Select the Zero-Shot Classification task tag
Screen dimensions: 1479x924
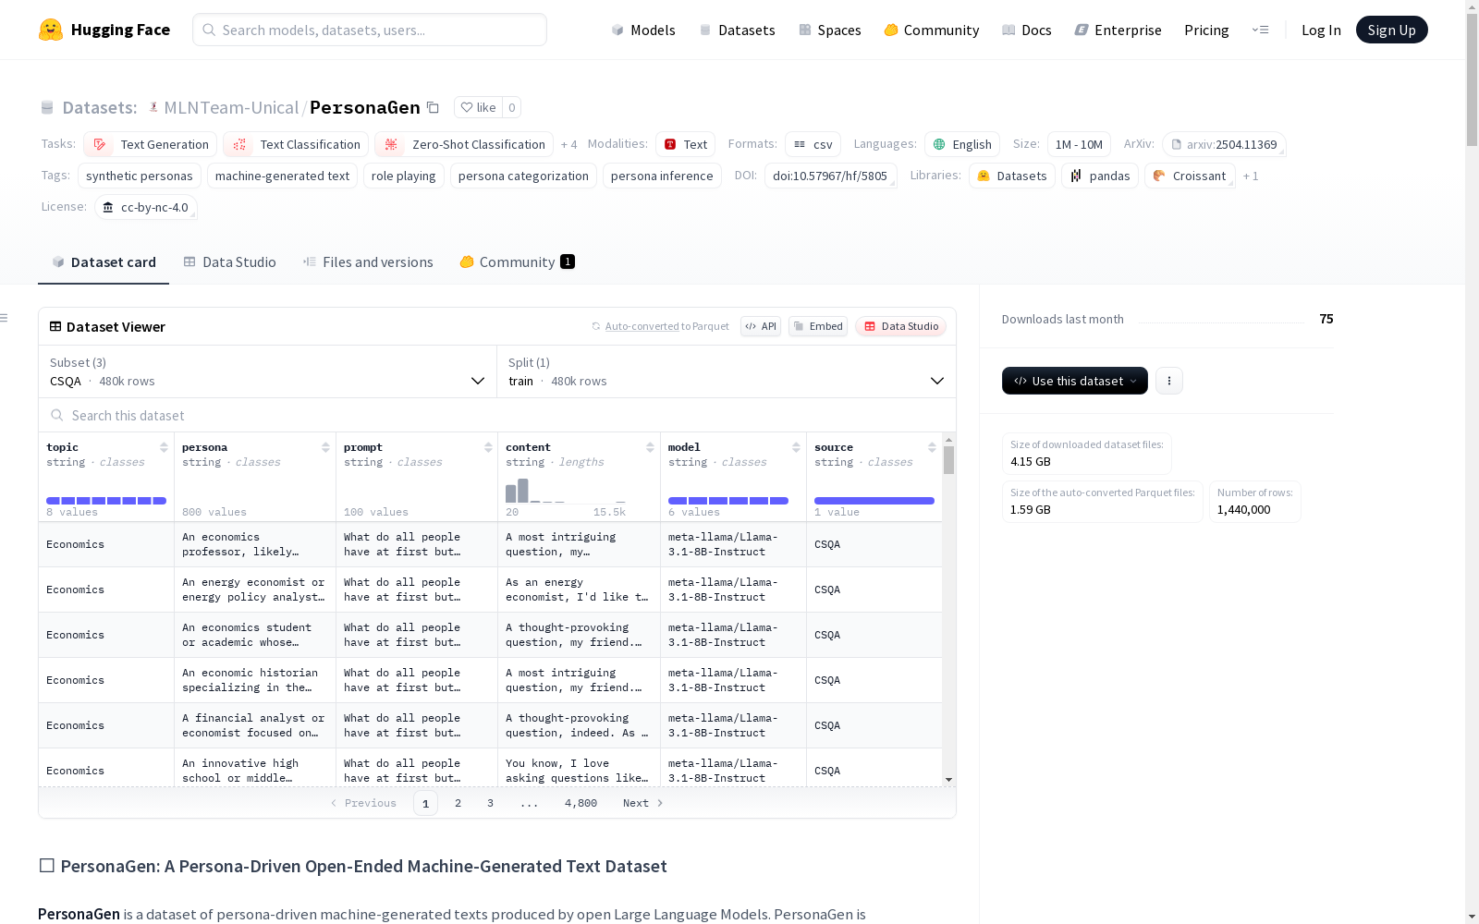(464, 144)
